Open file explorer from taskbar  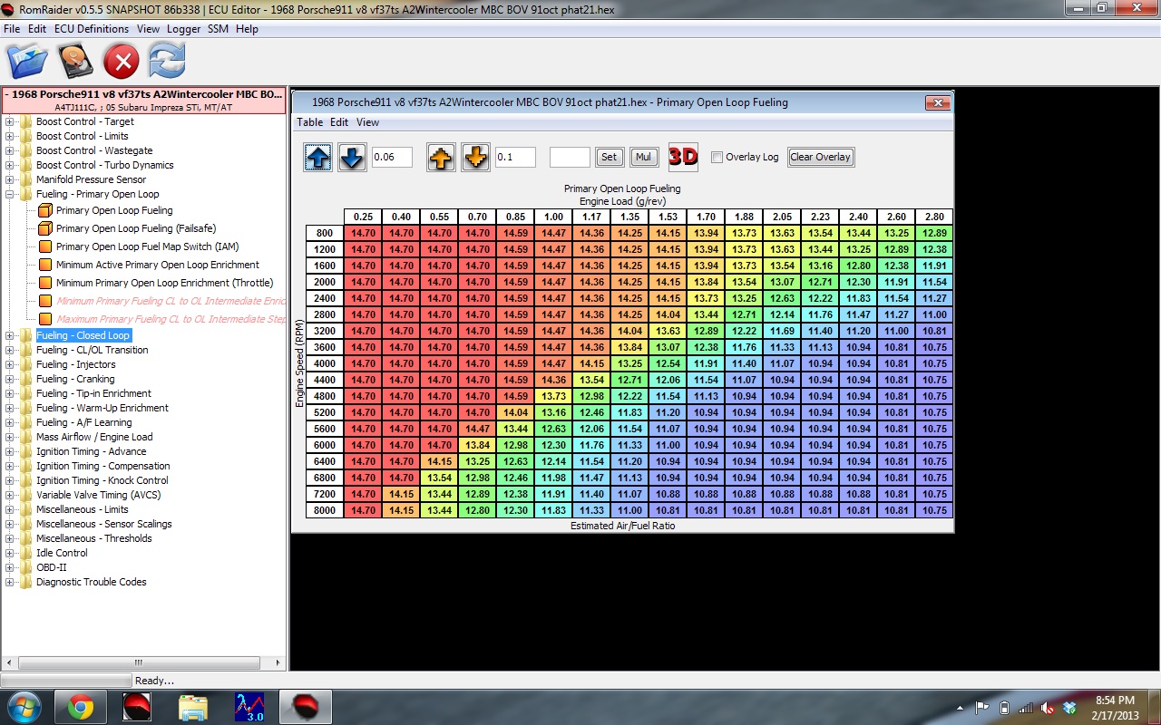click(x=193, y=707)
